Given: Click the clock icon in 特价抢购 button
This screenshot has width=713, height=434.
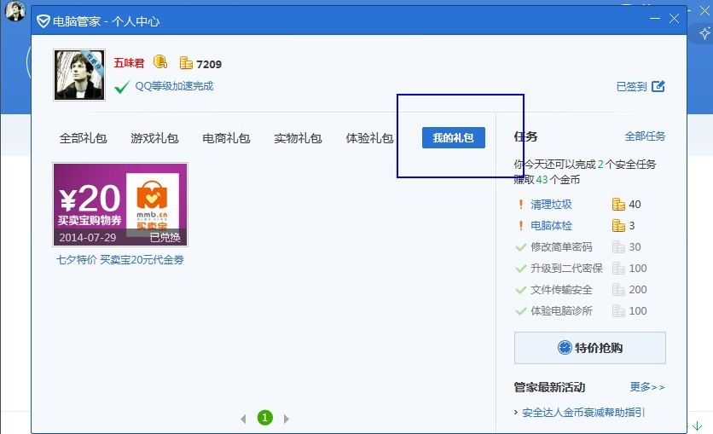Looking at the screenshot, I should click(x=565, y=348).
